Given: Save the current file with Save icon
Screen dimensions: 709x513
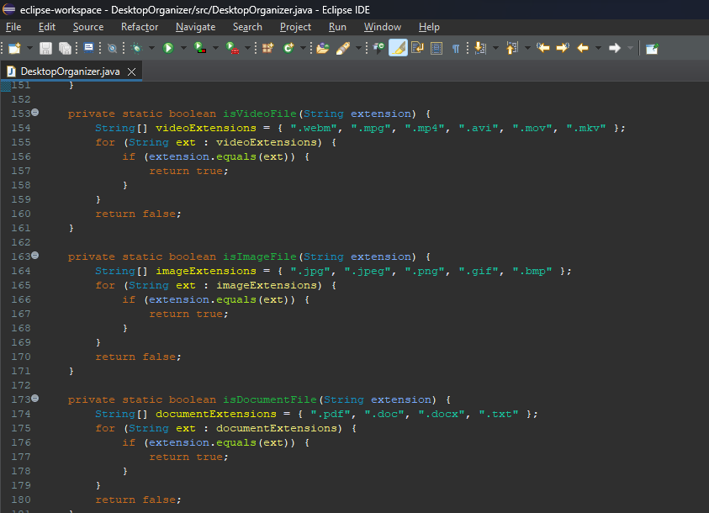Looking at the screenshot, I should tap(45, 48).
